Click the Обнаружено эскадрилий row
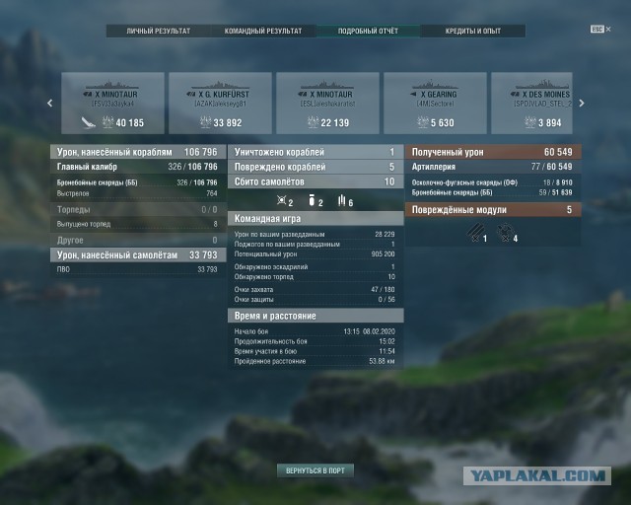The width and height of the screenshot is (631, 505). [x=315, y=267]
